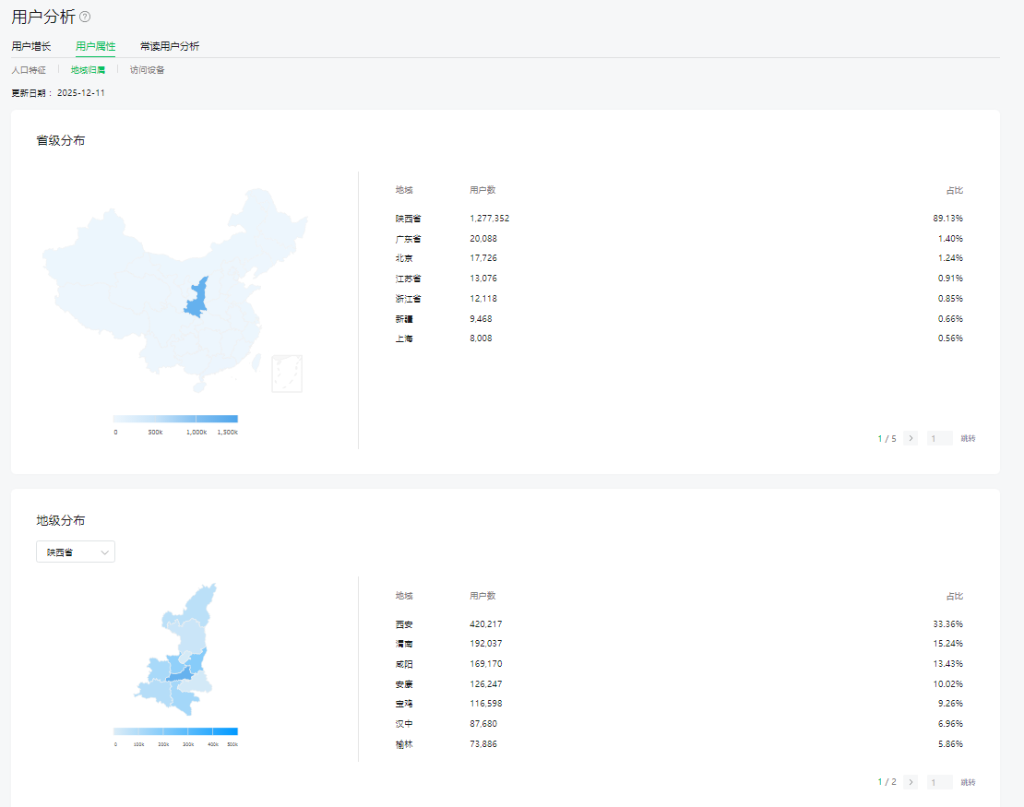Click the 地级分布 map legend color scale
Image resolution: width=1024 pixels, height=807 pixels.
tap(175, 731)
